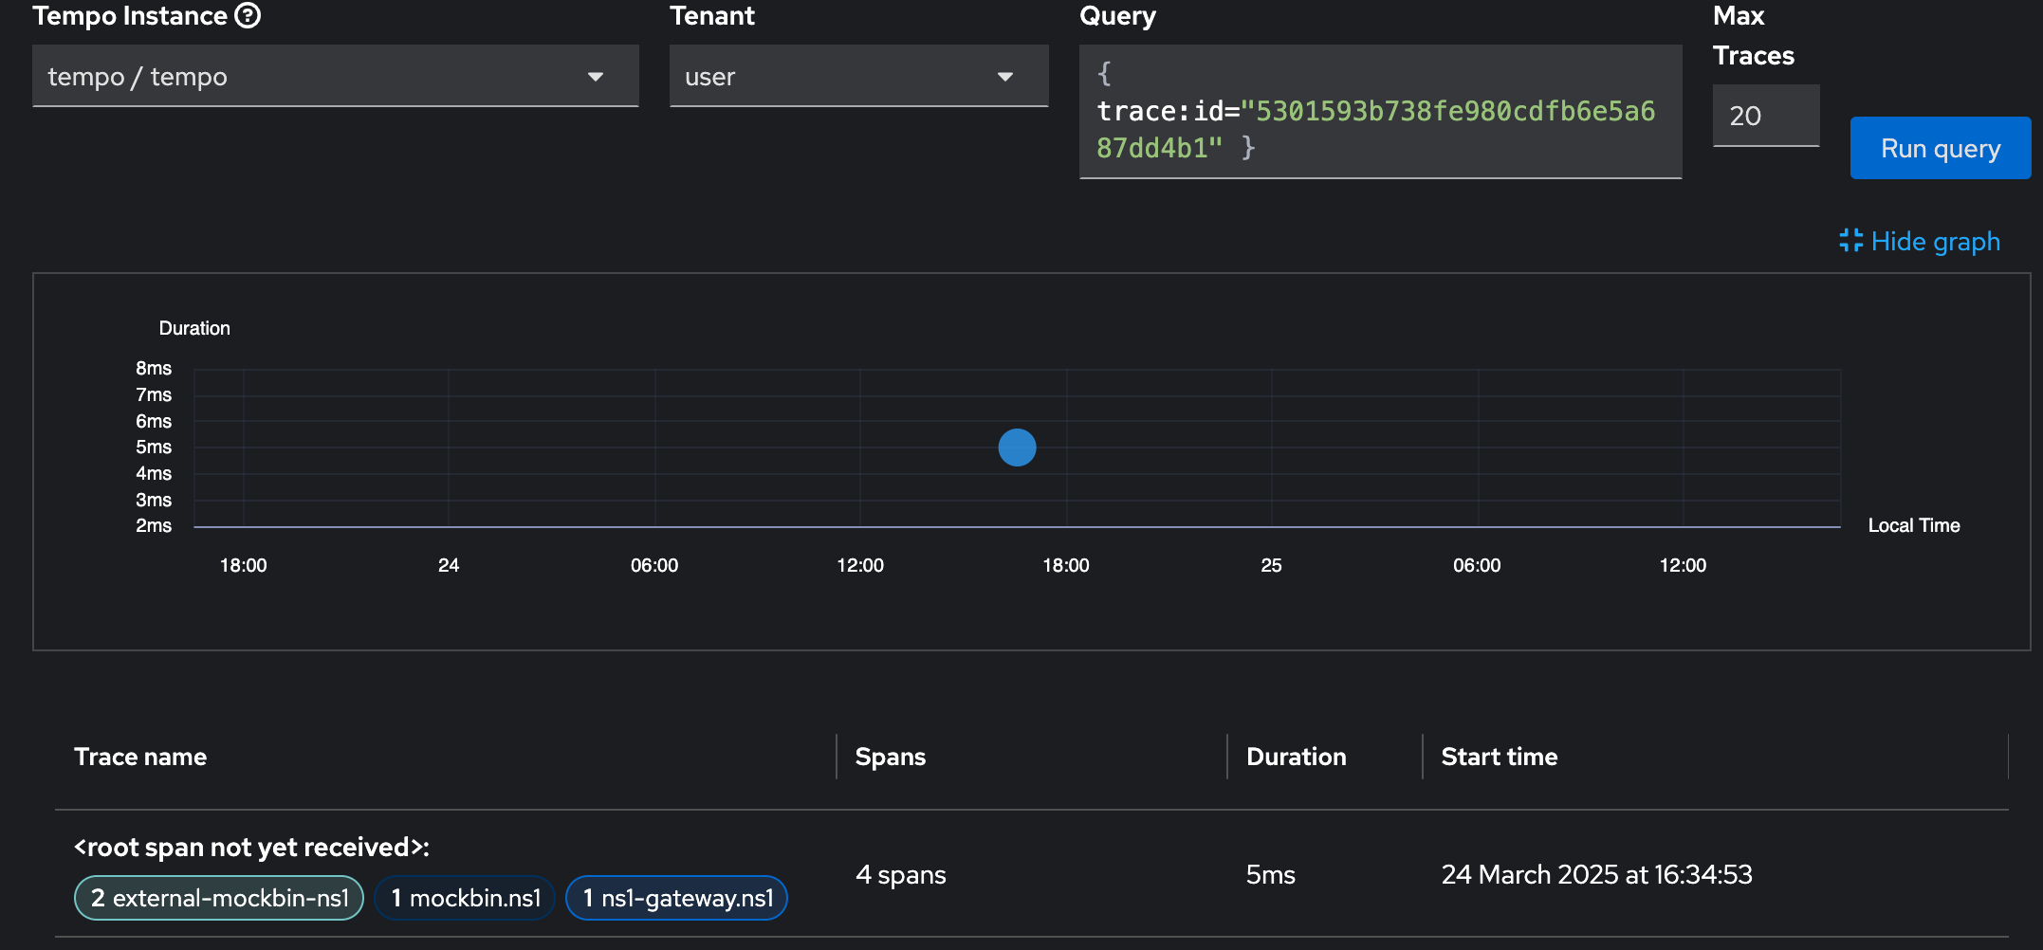Click the Hide graph collapse icon
Viewport: 2043px width, 950px height.
(1850, 241)
